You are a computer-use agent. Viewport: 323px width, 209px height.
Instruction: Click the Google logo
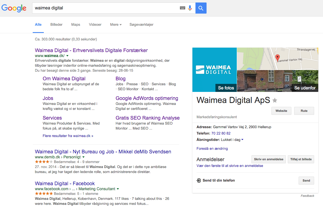[x=14, y=8]
